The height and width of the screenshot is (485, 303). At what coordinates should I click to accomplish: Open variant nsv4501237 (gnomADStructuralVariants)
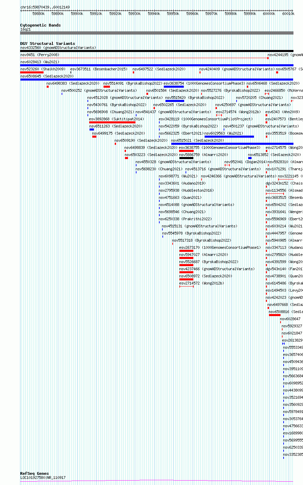pos(261,126)
